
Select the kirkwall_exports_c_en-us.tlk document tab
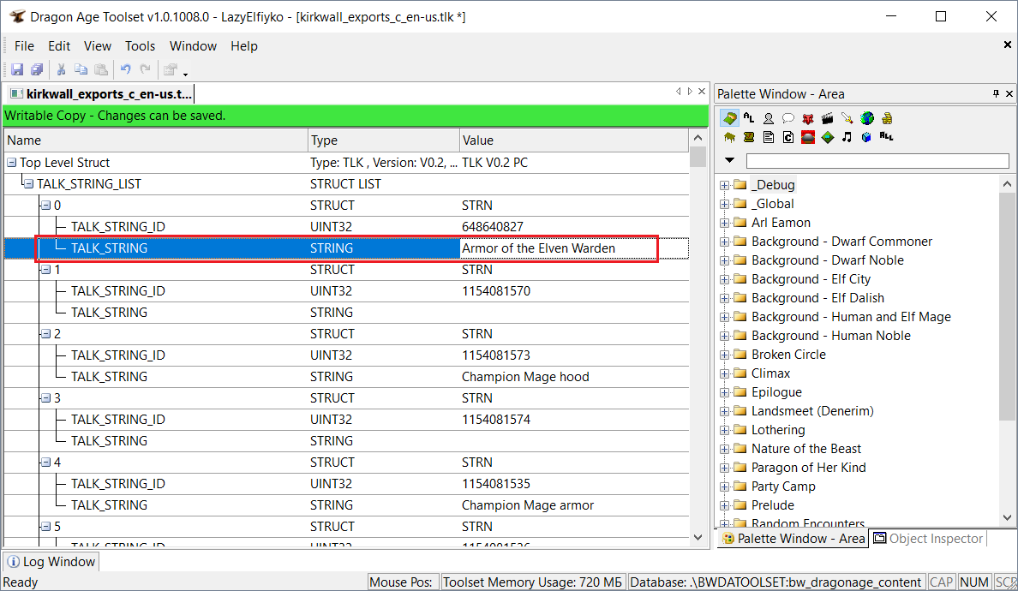click(x=100, y=94)
